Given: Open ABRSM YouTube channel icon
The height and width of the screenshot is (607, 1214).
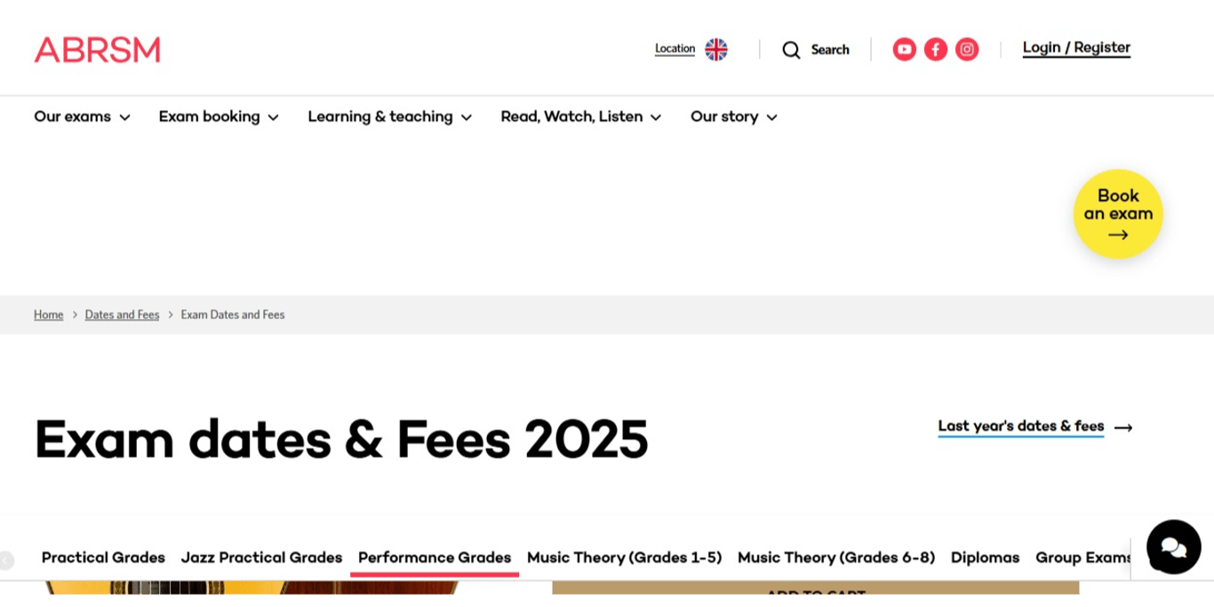Looking at the screenshot, I should click(x=905, y=49).
